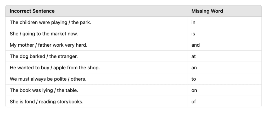Select sentence She going to the market
268x116 pixels.
[x=44, y=34]
